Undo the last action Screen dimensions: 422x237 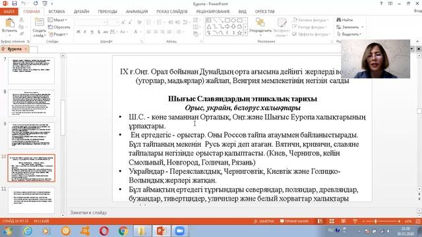pos(24,3)
